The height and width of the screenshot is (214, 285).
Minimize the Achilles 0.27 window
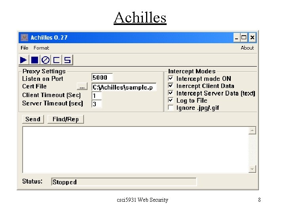tap(237, 38)
